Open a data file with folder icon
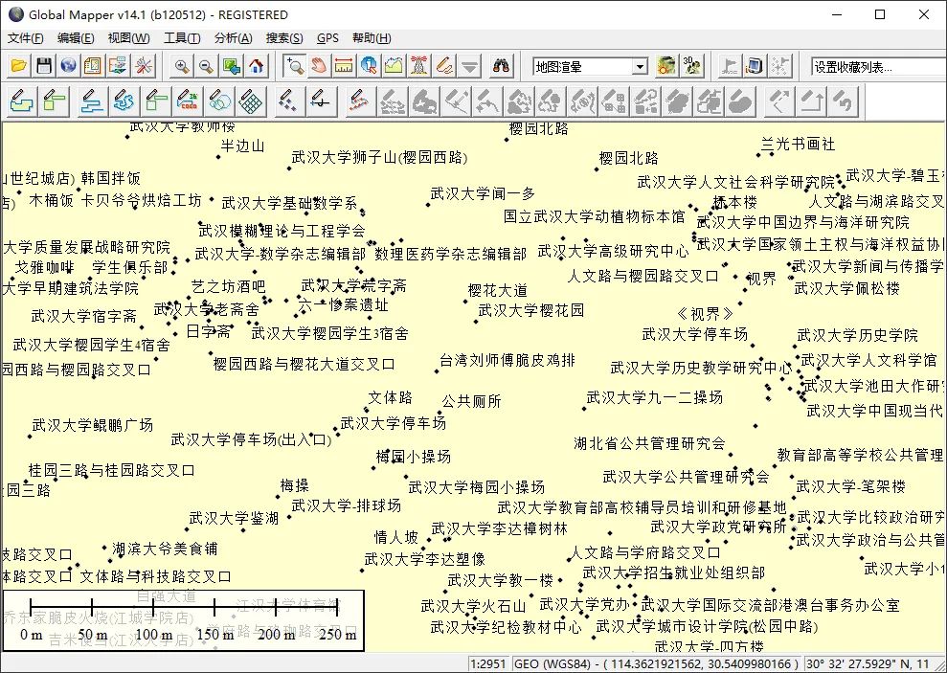947x673 pixels. tap(19, 66)
